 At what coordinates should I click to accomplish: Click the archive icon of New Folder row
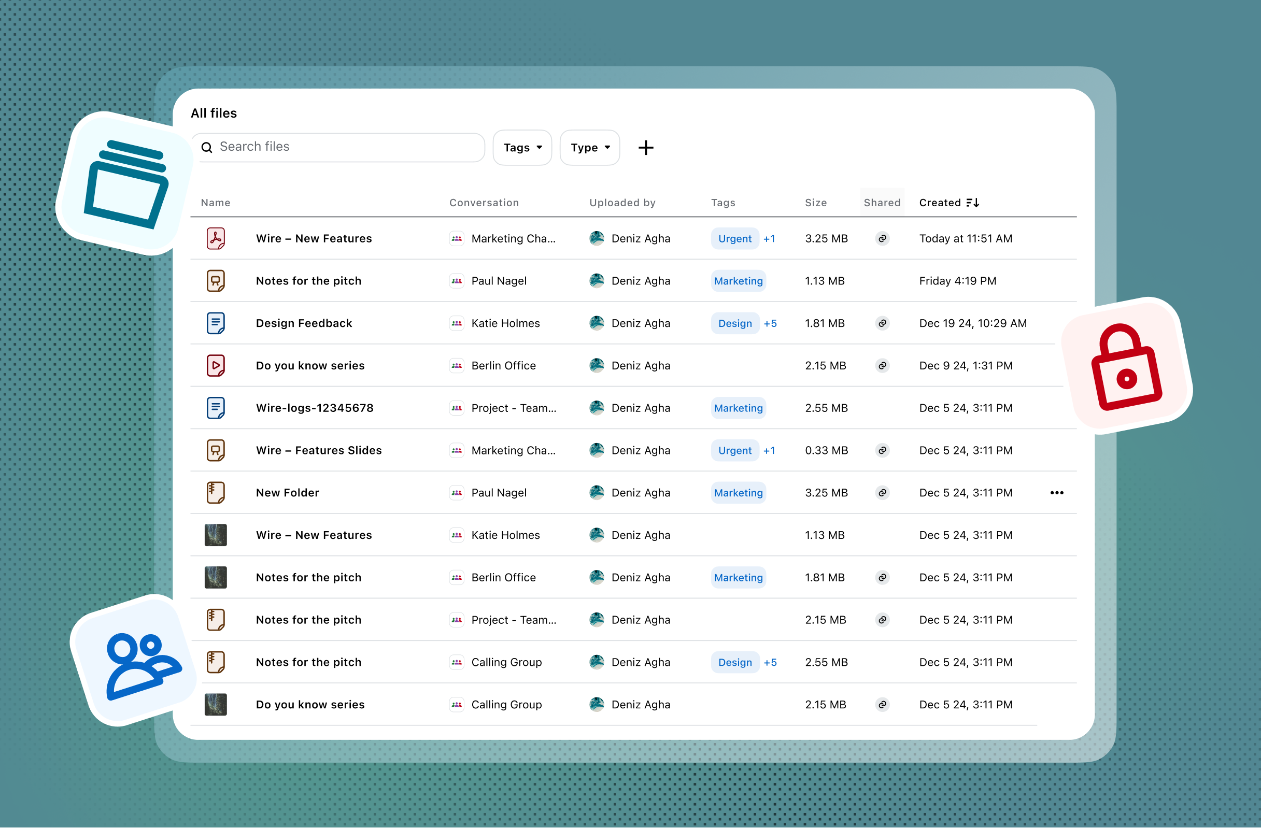coord(216,493)
